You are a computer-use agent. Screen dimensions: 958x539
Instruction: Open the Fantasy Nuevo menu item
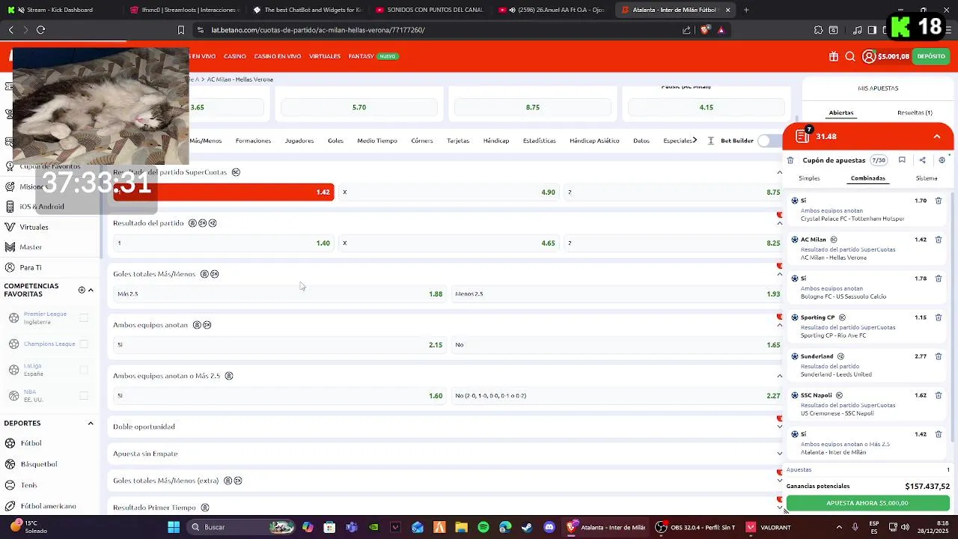373,56
